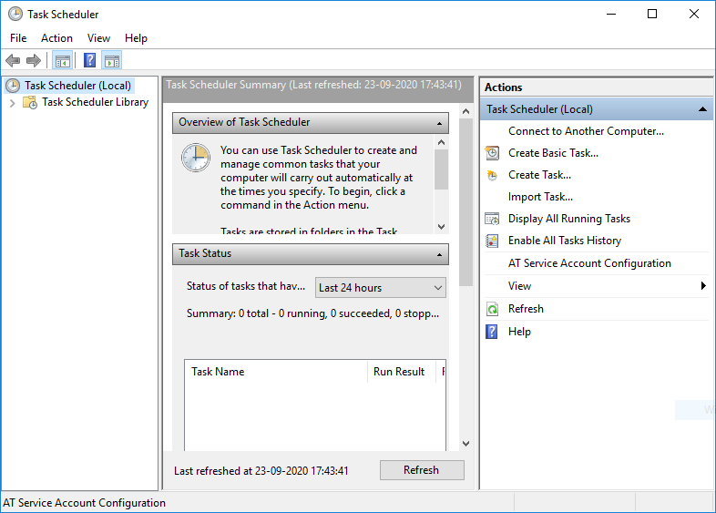Click Connect to Another Computer action
Screen dimensions: 716x513
click(586, 131)
